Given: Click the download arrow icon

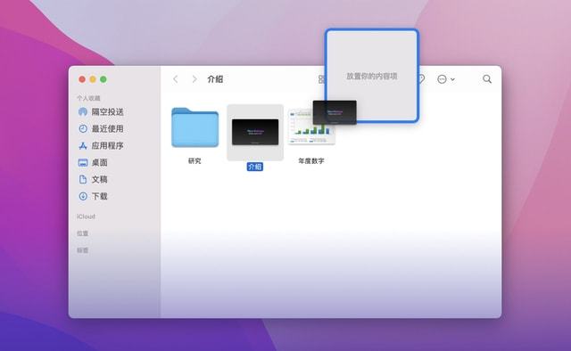Looking at the screenshot, I should click(83, 196).
